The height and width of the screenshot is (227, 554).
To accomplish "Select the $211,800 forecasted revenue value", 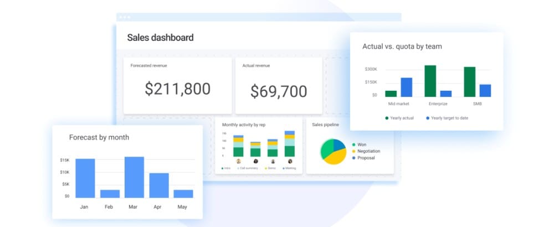I will tap(177, 89).
